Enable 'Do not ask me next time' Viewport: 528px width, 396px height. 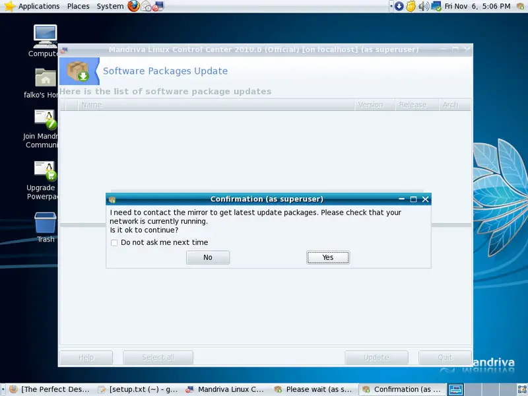tap(115, 243)
